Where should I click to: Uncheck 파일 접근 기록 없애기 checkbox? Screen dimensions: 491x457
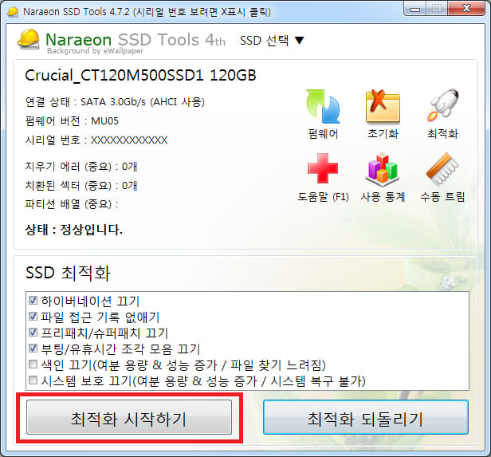[33, 316]
